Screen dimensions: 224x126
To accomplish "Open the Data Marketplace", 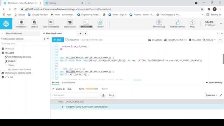I will click(x=51, y=24).
